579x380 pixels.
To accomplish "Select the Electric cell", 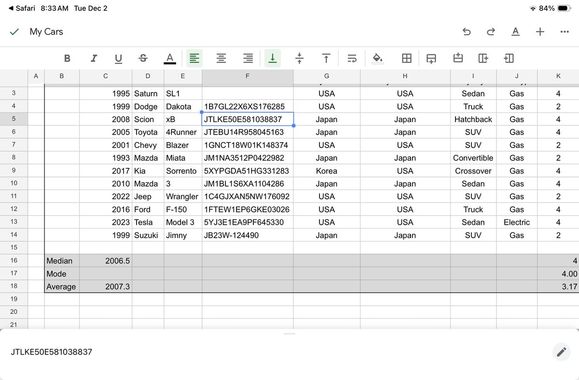I will point(517,222).
